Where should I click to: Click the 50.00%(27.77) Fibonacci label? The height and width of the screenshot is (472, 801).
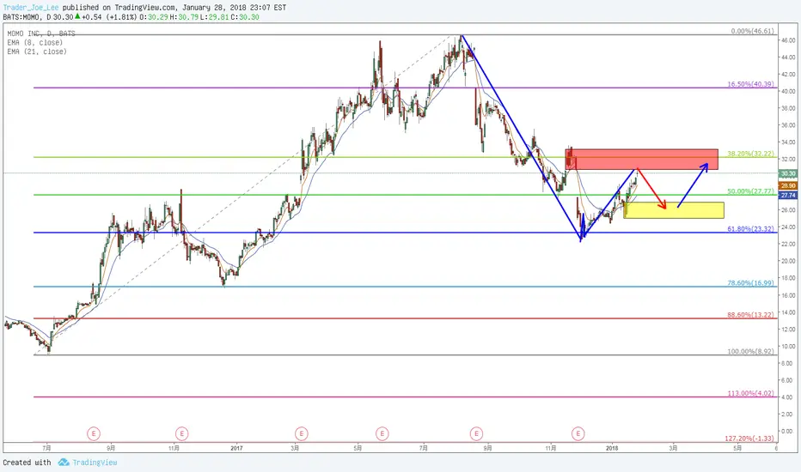tap(750, 191)
